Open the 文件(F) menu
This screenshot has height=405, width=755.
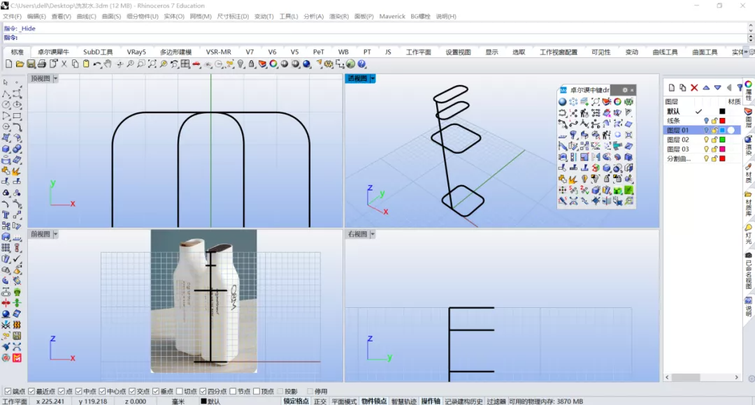click(x=12, y=16)
